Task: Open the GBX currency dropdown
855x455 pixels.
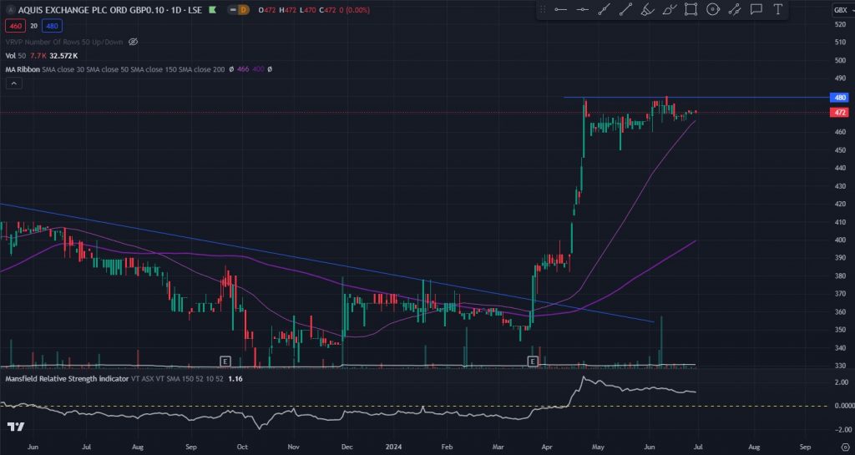Action: (841, 9)
